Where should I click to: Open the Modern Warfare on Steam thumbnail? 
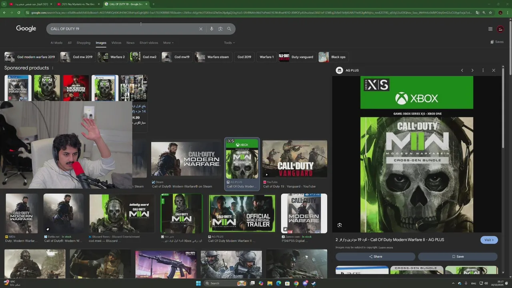coord(186,159)
